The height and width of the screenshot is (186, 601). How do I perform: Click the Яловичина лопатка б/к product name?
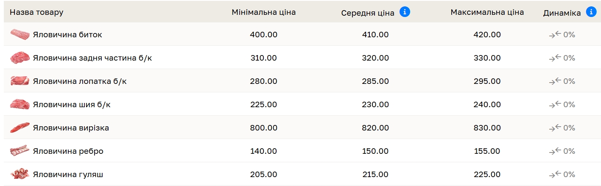coord(80,81)
